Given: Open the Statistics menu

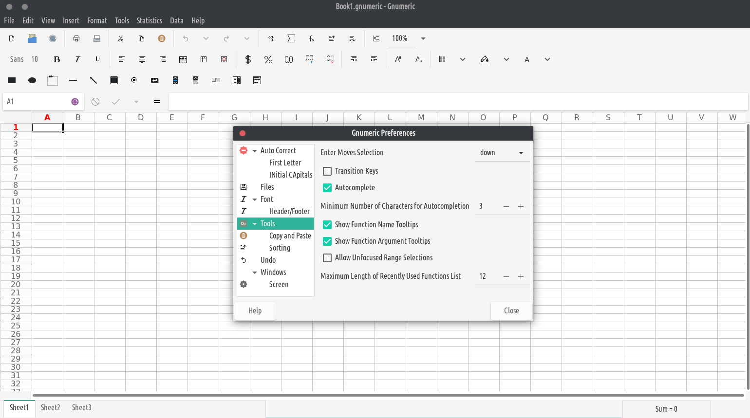Looking at the screenshot, I should [x=149, y=20].
